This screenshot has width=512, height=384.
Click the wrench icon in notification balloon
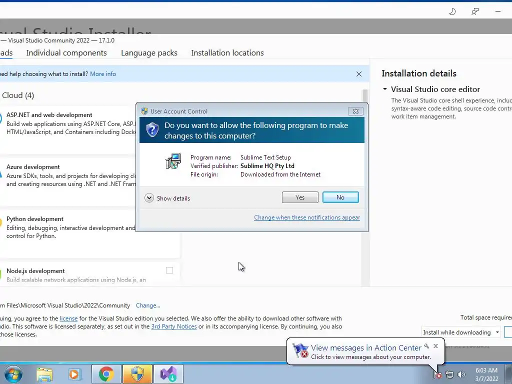pos(426,346)
